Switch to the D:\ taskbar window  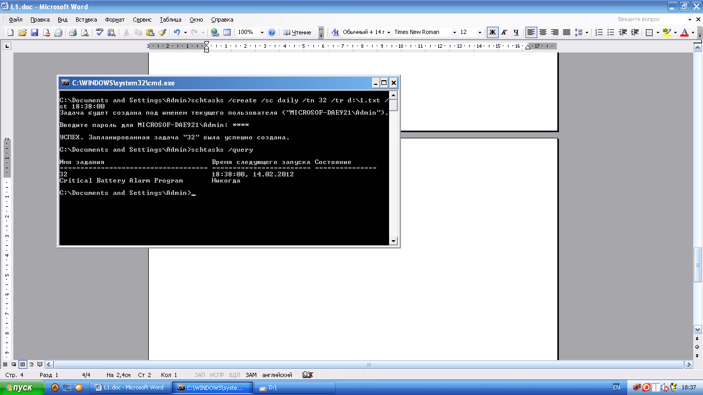coord(296,387)
